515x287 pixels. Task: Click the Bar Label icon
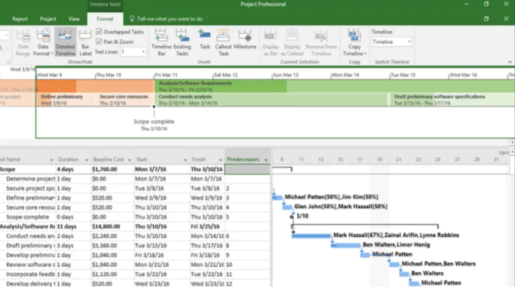(85, 40)
